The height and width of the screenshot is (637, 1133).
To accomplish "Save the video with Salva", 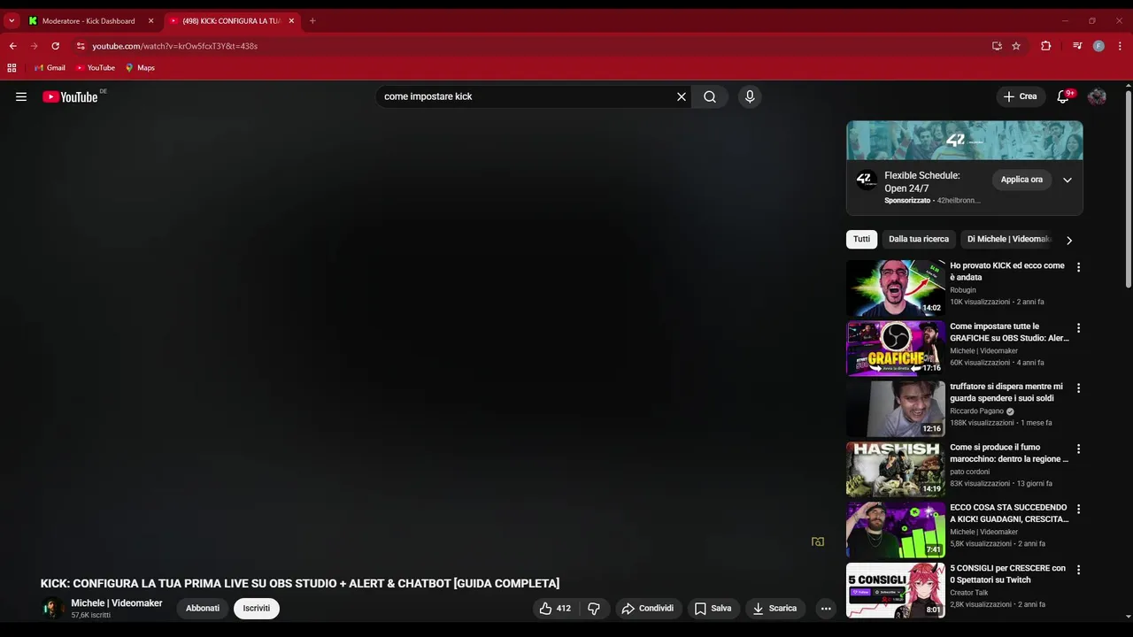I will (713, 609).
